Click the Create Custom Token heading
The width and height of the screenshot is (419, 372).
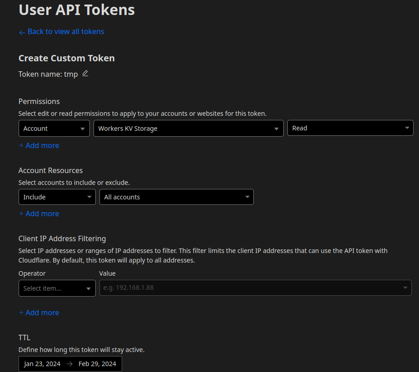pyautogui.click(x=67, y=58)
